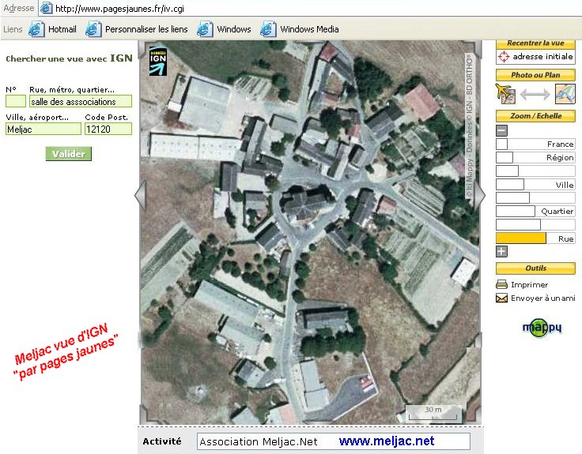The height and width of the screenshot is (454, 582).
Task: Set zoom scale to Ville level
Action: coord(535,185)
